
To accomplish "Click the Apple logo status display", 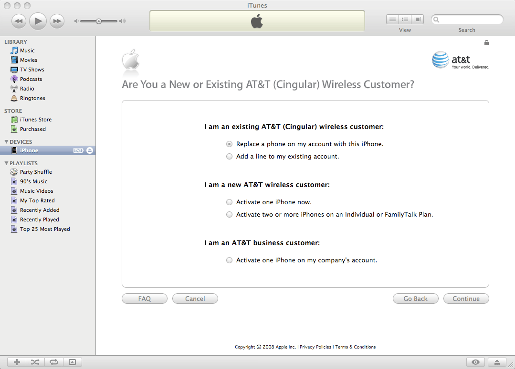I will coord(257,21).
